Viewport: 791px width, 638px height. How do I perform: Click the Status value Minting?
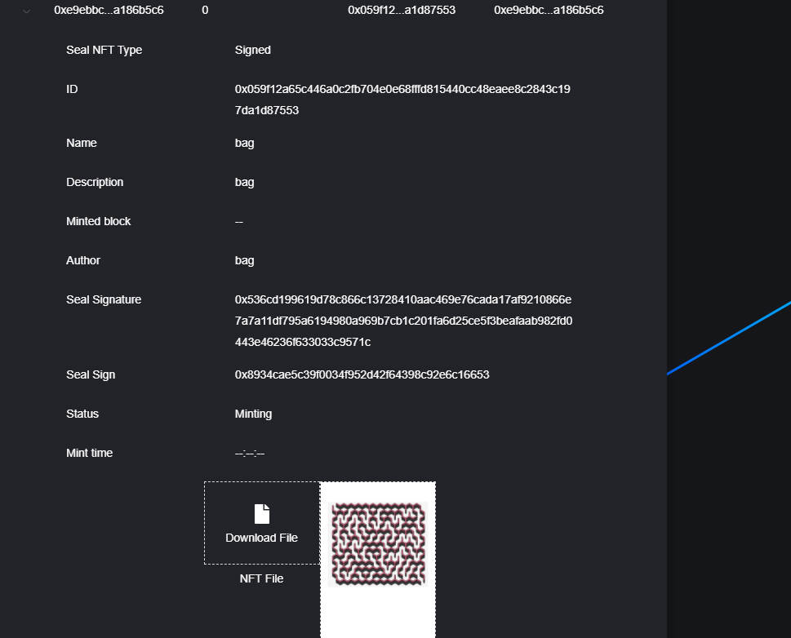(253, 414)
